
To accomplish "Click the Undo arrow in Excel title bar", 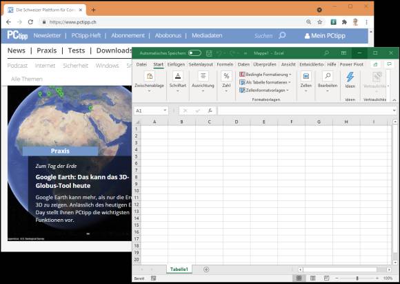I will 219,53.
